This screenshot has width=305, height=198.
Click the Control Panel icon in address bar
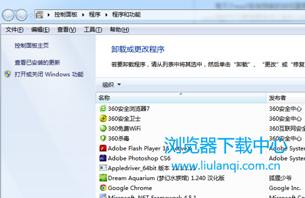(40, 15)
